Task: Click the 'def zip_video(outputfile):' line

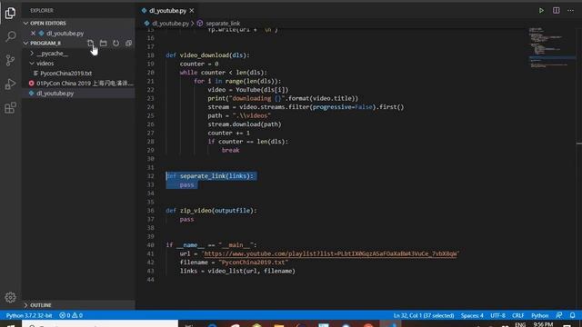Action: click(211, 211)
